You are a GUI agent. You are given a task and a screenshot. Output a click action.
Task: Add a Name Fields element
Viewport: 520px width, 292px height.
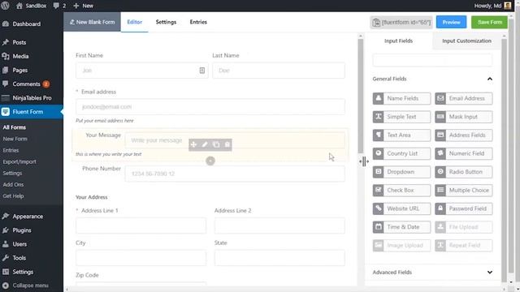coord(401,98)
